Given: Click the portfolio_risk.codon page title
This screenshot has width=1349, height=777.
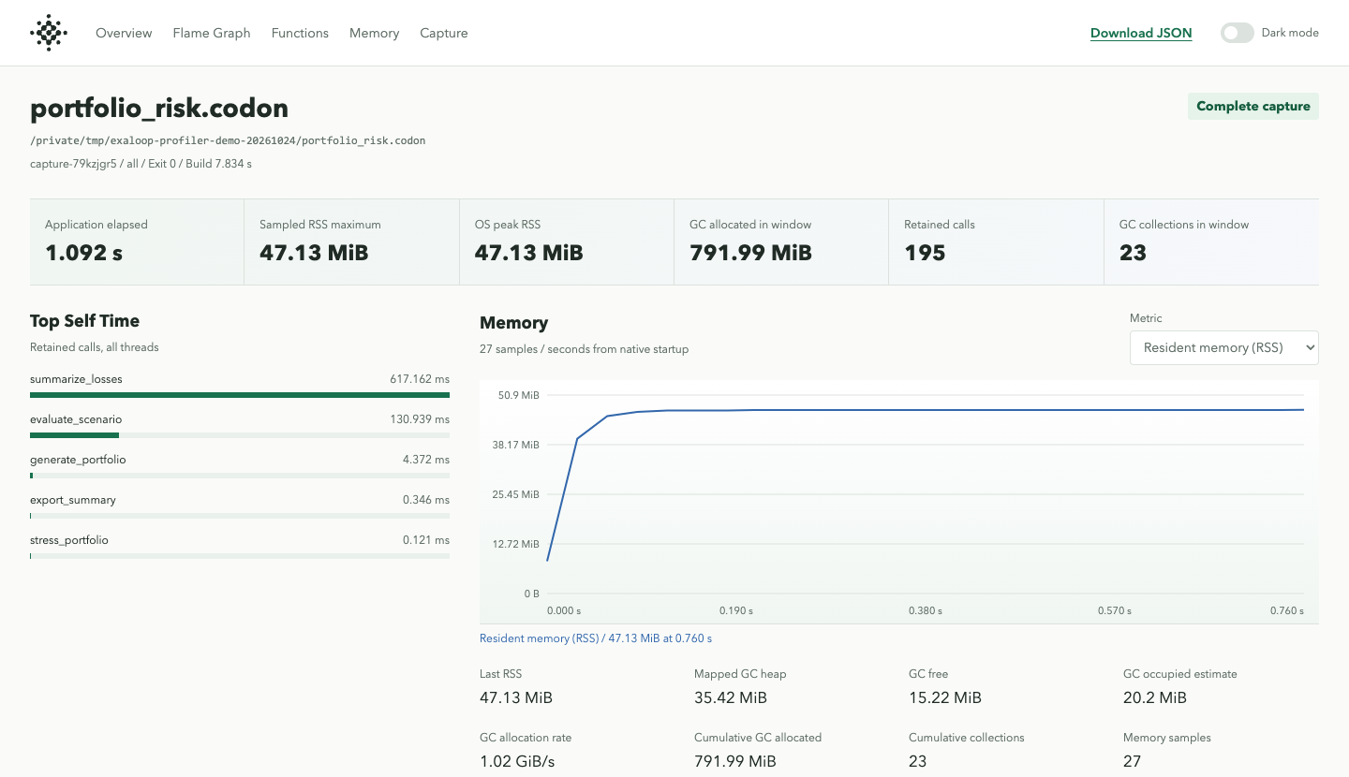Looking at the screenshot, I should (159, 109).
